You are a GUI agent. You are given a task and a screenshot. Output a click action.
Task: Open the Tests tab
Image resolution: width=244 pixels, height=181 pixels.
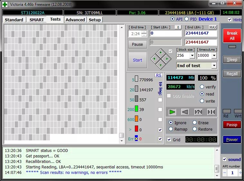55,19
